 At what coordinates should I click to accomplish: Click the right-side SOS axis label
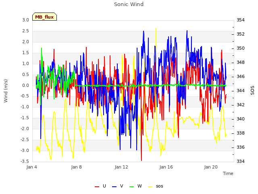click(252, 91)
